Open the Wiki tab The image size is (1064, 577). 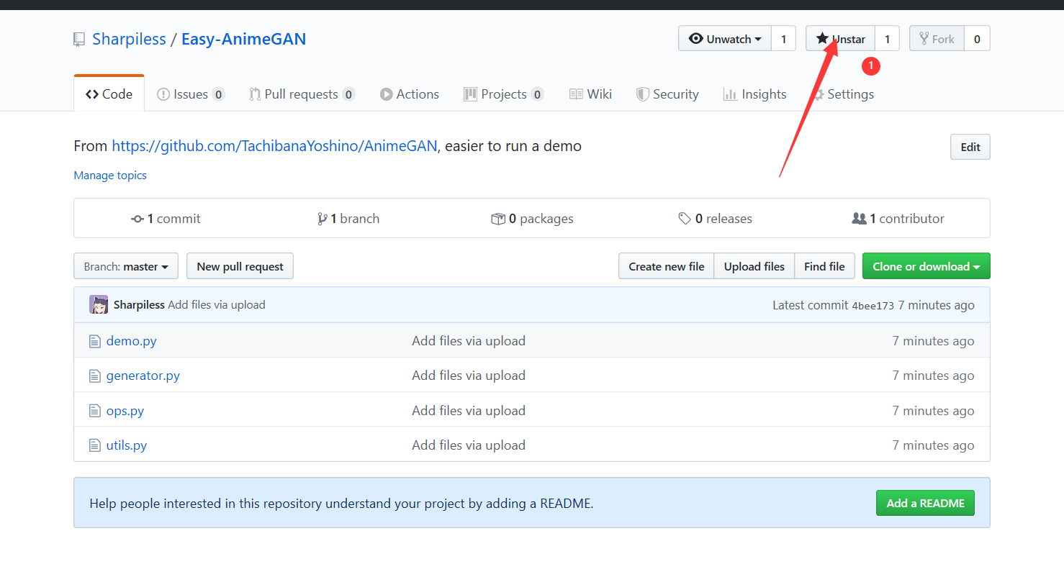(x=590, y=94)
